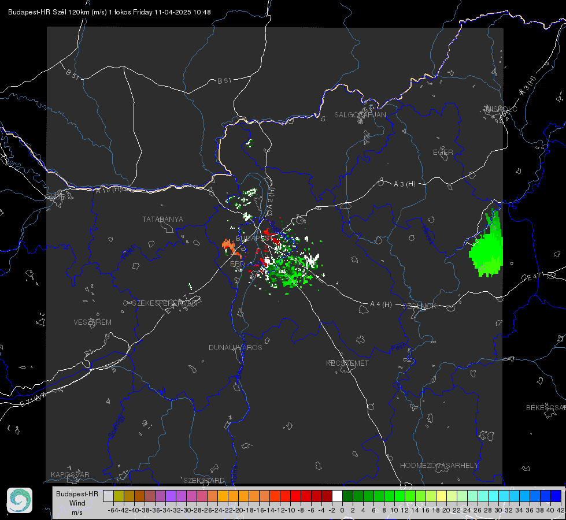Click the blue 'Fejér' county label
This screenshot has height=520, width=566.
pos(130,252)
